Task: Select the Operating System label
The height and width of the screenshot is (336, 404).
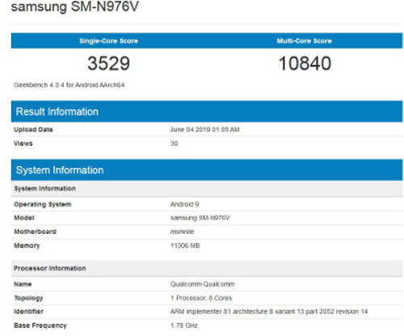Action: [43, 204]
